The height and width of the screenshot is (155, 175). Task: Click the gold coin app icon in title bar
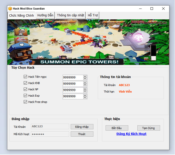pyautogui.click(x=10, y=9)
